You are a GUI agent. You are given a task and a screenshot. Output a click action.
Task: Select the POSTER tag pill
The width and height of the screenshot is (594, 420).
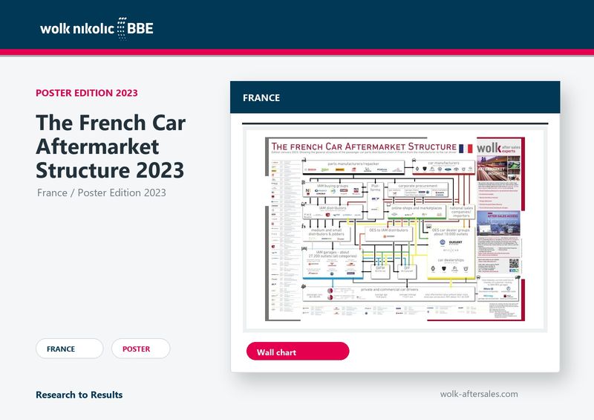coord(140,349)
